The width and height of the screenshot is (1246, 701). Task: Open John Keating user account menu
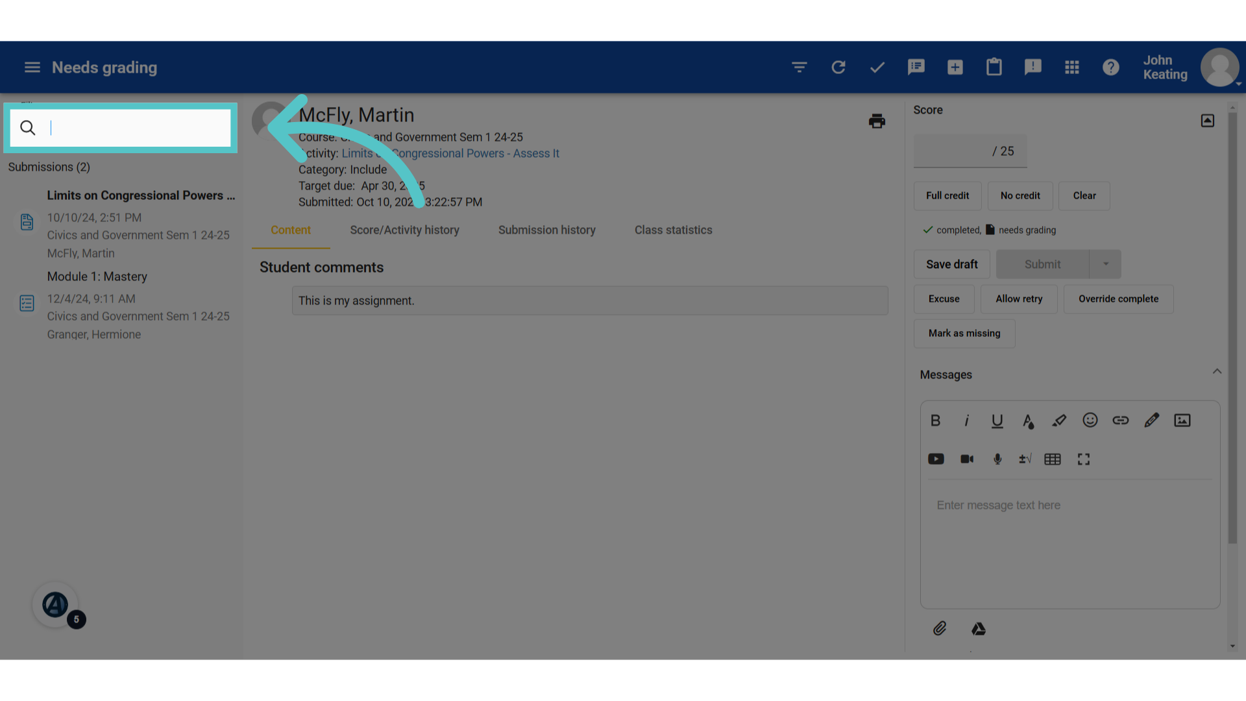coord(1191,68)
